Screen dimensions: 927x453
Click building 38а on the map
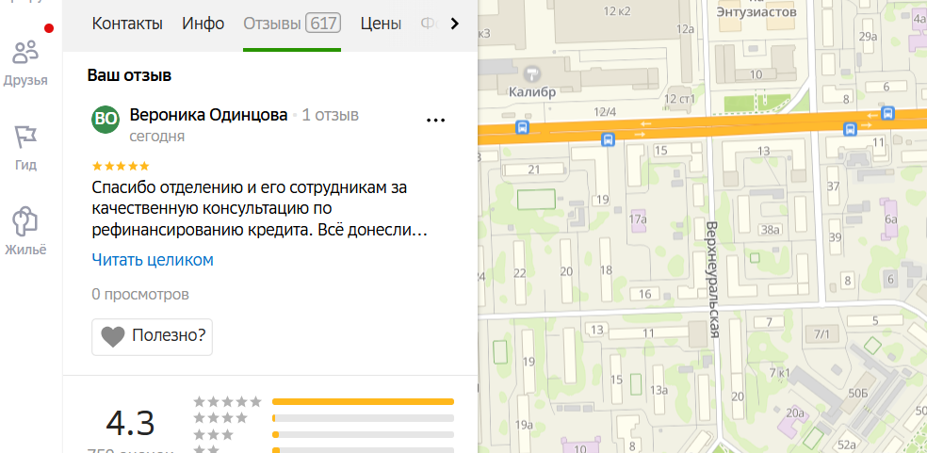(772, 231)
